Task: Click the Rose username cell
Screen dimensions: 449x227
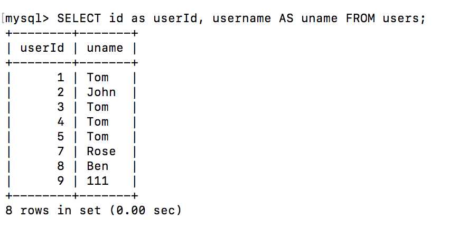Action: pyautogui.click(x=101, y=151)
